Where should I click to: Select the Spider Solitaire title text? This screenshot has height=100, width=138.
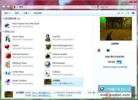(20, 80)
